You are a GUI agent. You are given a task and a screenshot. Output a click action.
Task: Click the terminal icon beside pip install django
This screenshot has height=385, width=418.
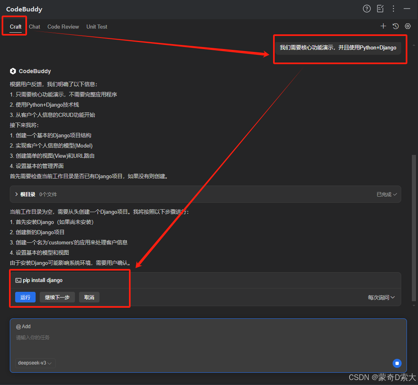18,280
